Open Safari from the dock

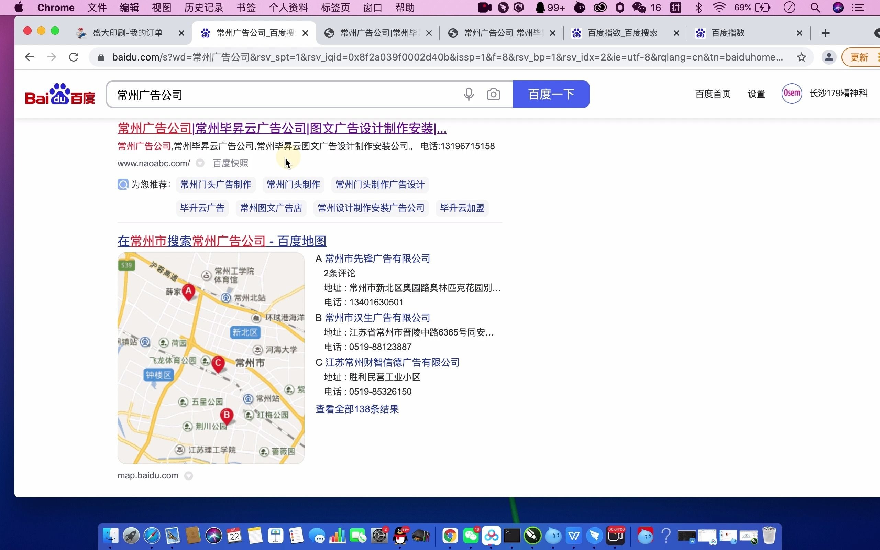coord(152,536)
